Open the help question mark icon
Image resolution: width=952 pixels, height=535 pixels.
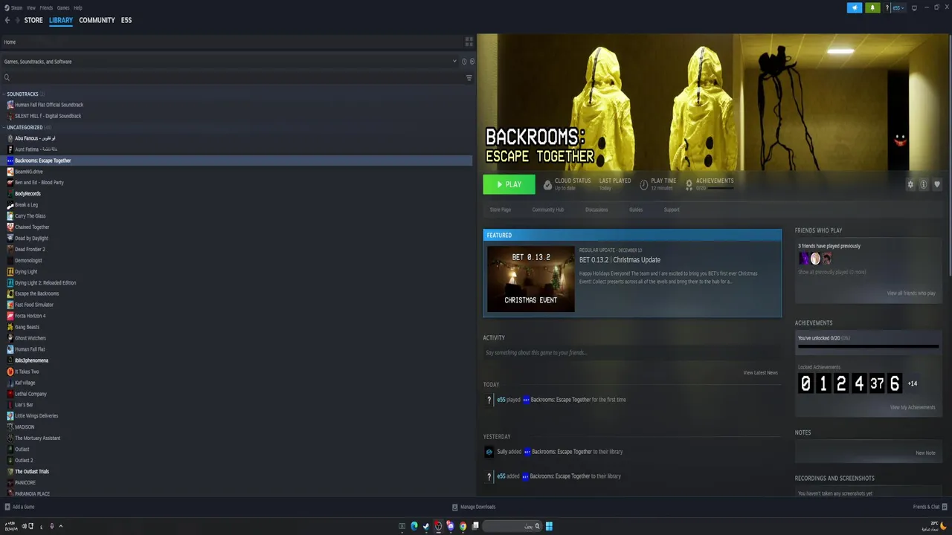[887, 8]
